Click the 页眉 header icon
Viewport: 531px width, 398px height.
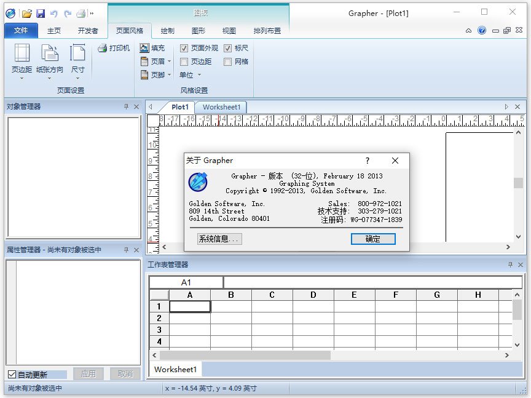144,62
